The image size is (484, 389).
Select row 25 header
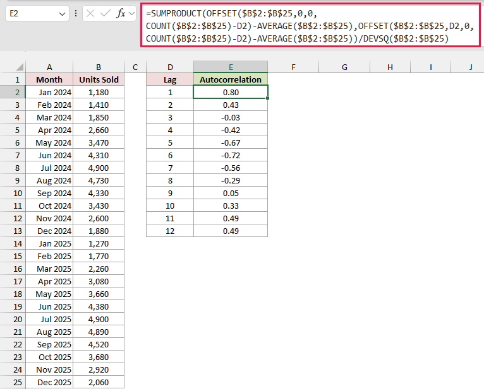pyautogui.click(x=13, y=382)
